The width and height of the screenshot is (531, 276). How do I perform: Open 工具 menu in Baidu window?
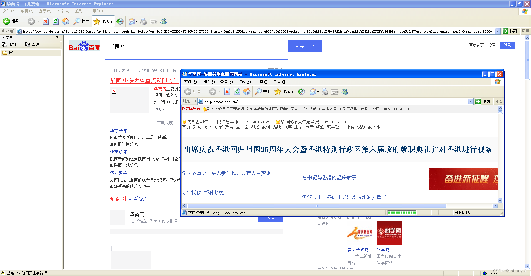coord(81,11)
